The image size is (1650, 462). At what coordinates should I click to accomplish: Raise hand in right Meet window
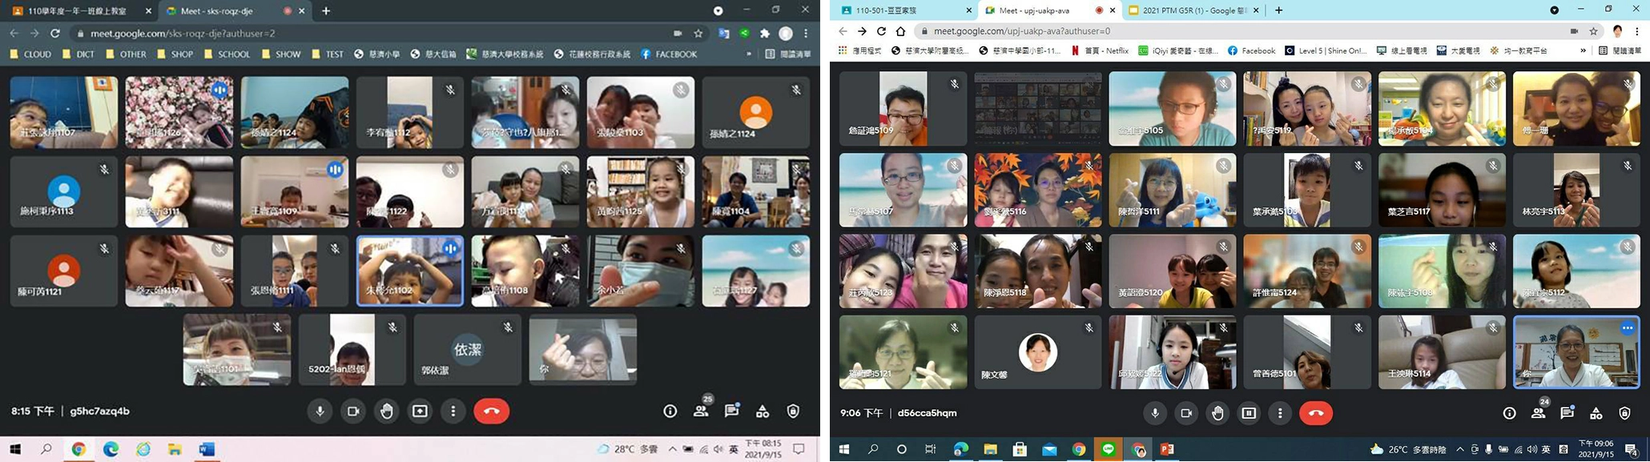click(1217, 413)
